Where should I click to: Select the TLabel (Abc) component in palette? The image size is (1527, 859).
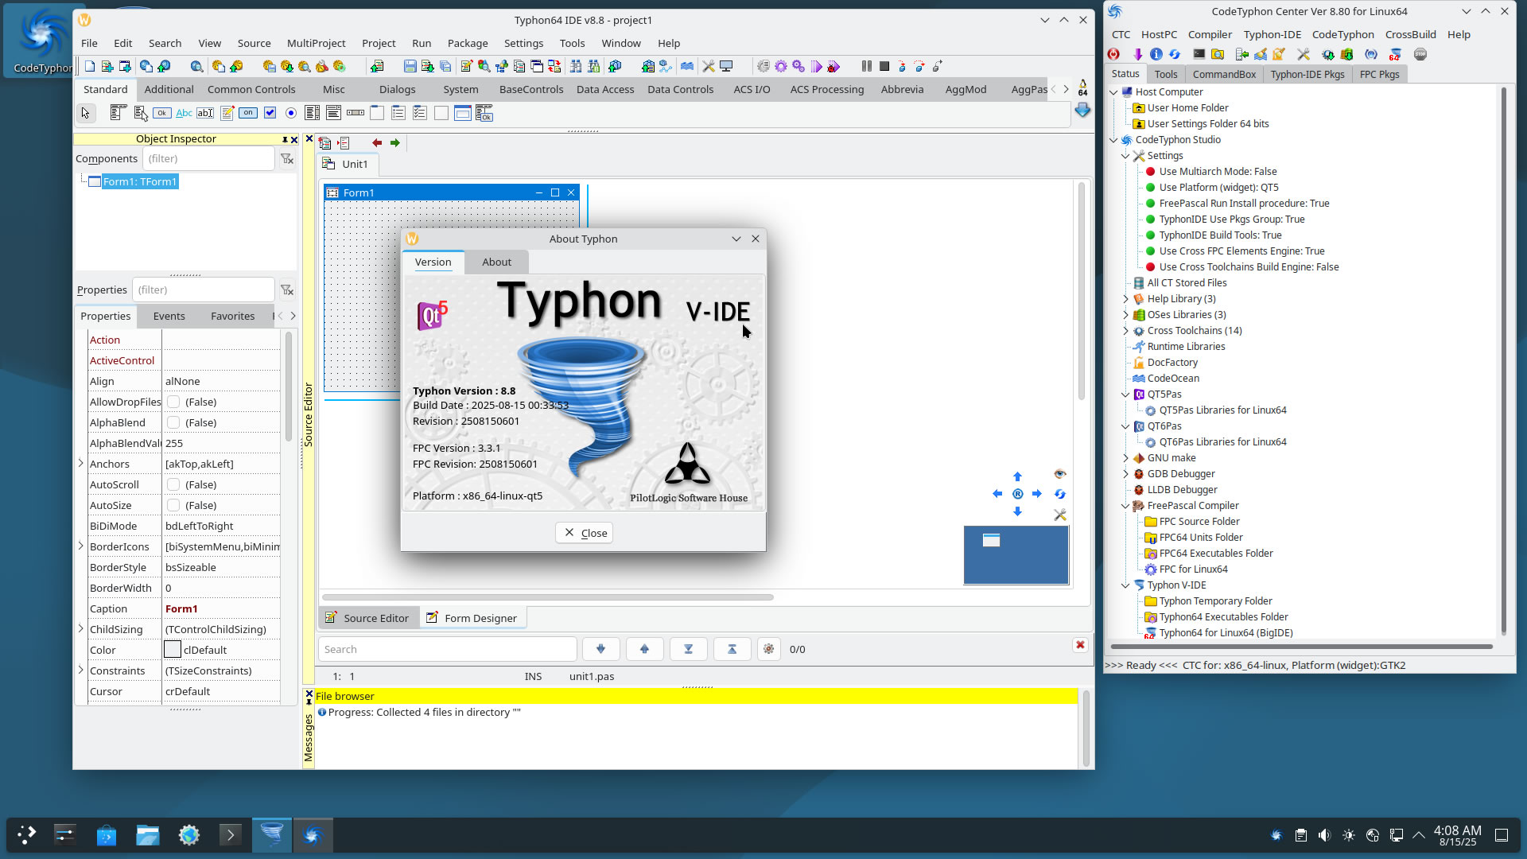(184, 113)
